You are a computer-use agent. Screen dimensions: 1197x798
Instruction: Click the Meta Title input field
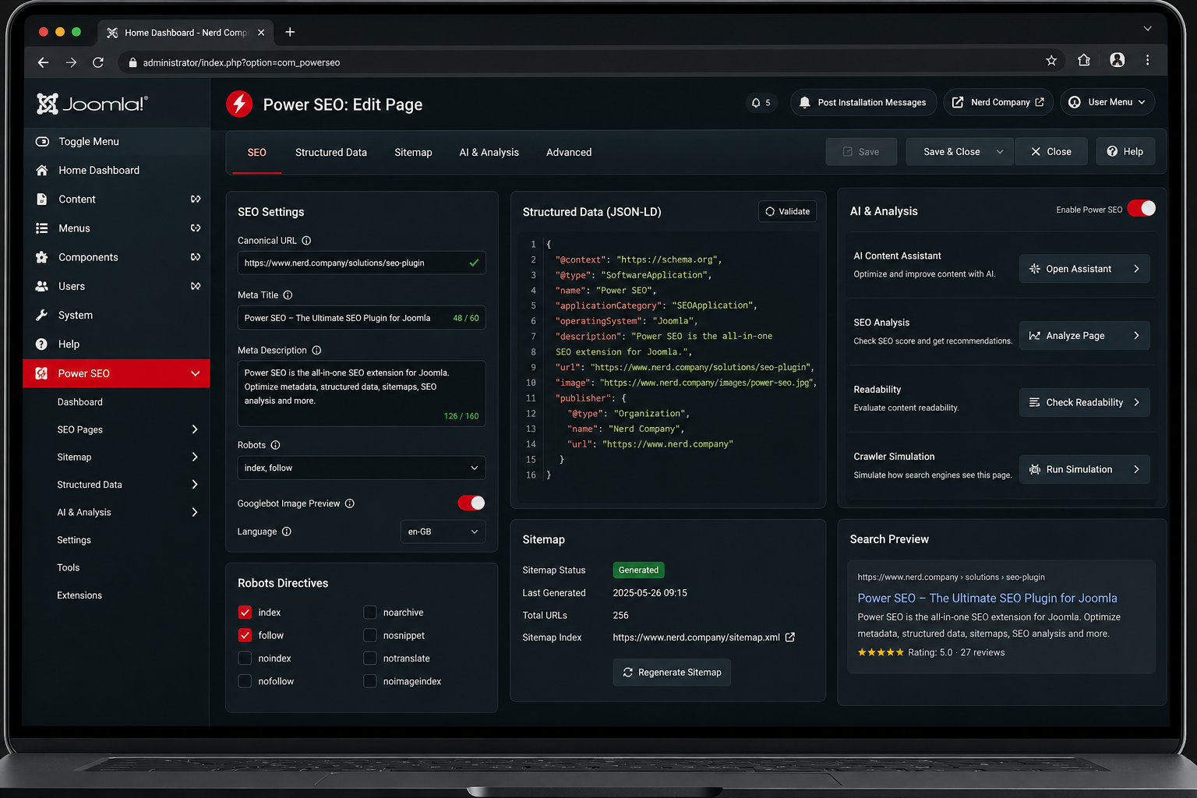(362, 318)
